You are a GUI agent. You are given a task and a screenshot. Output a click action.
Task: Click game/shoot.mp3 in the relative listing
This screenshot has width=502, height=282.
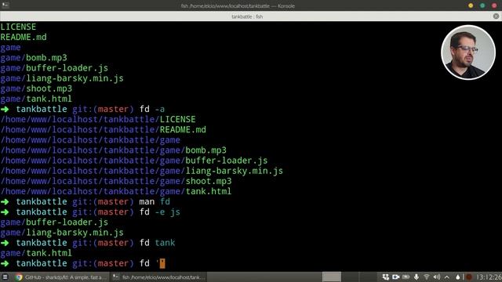36,89
